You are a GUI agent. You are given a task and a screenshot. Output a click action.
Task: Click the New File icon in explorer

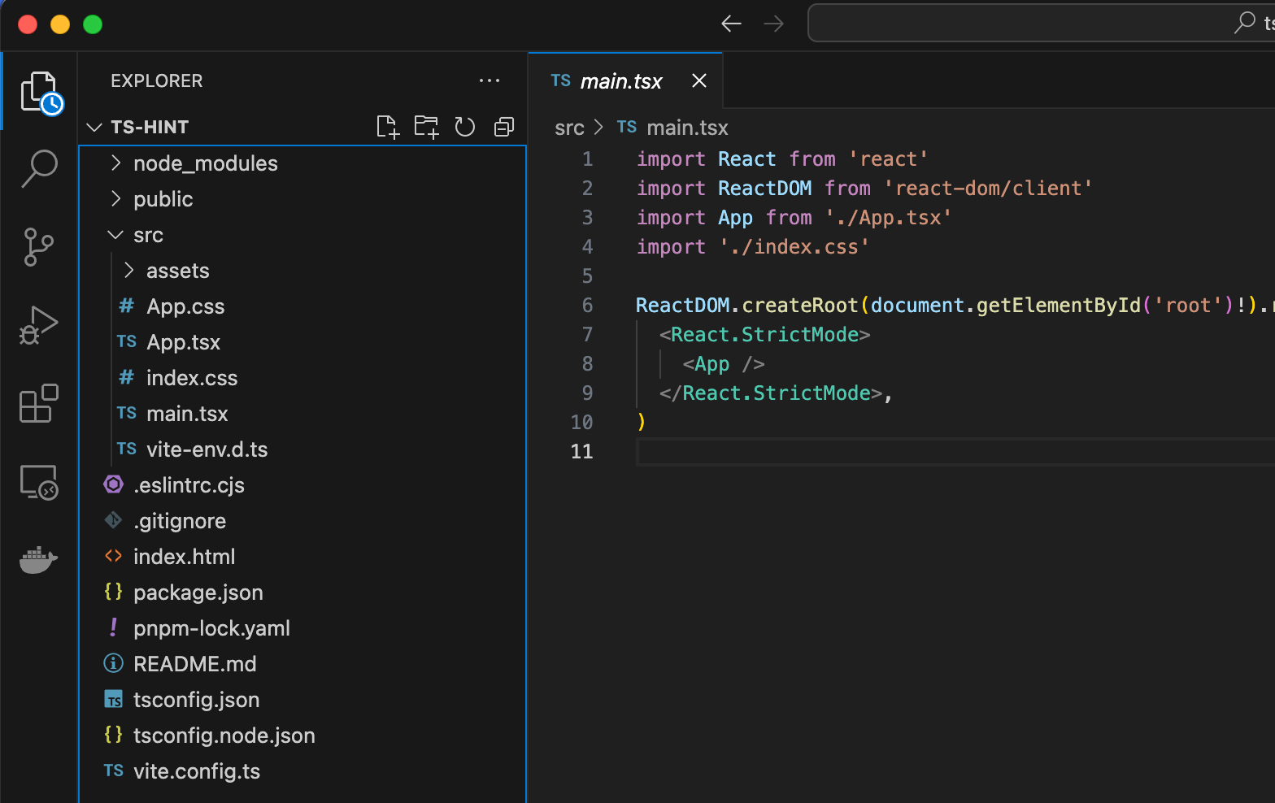click(388, 127)
